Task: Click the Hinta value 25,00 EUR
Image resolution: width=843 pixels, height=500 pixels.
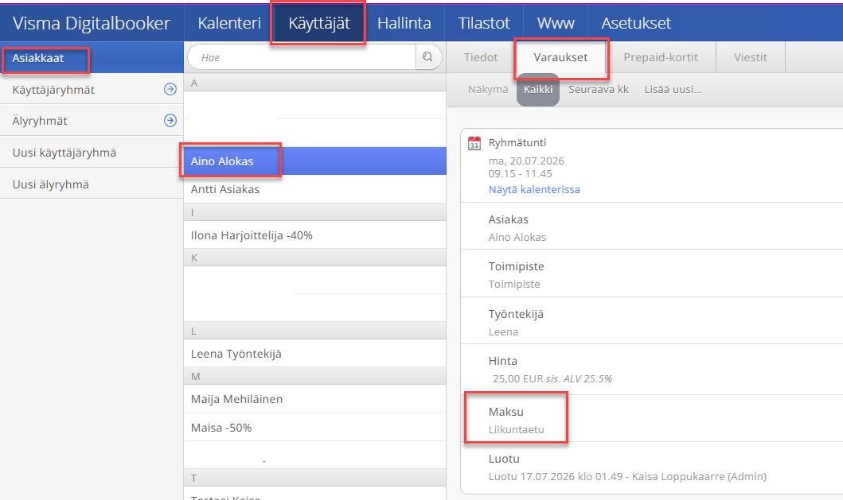Action: [518, 378]
